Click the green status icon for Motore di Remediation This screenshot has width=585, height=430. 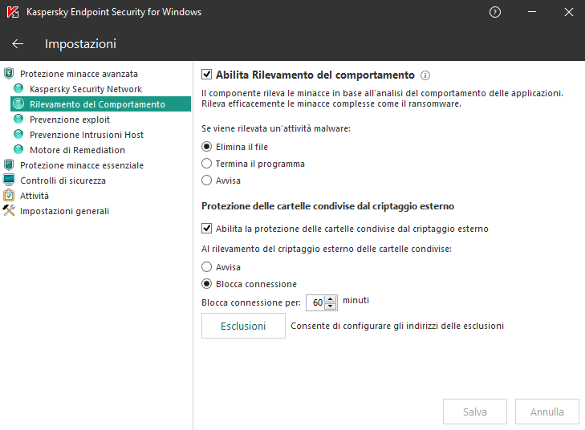18,149
